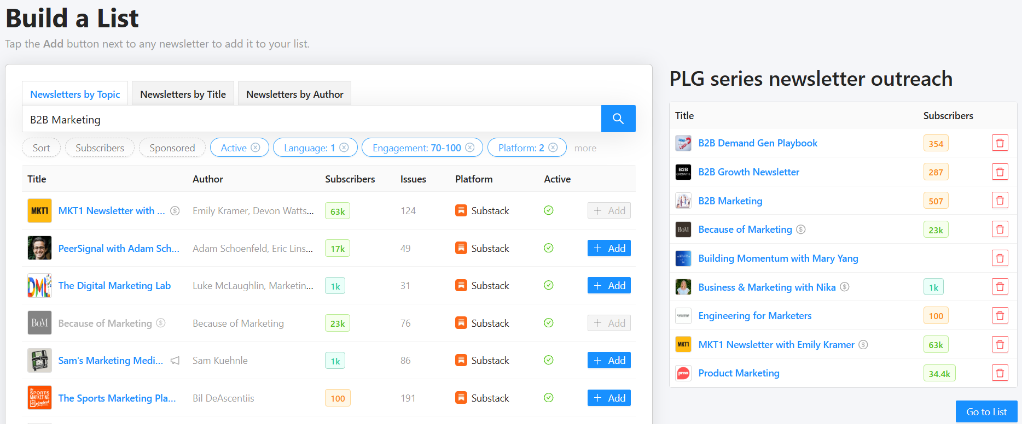Screen dimensions: 1022x424
Task: Remove Because of Marketing via trash icon
Action: click(x=1000, y=229)
